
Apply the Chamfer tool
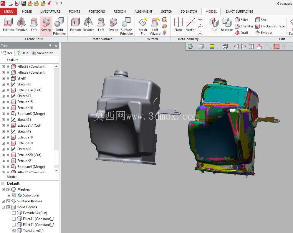244,26
